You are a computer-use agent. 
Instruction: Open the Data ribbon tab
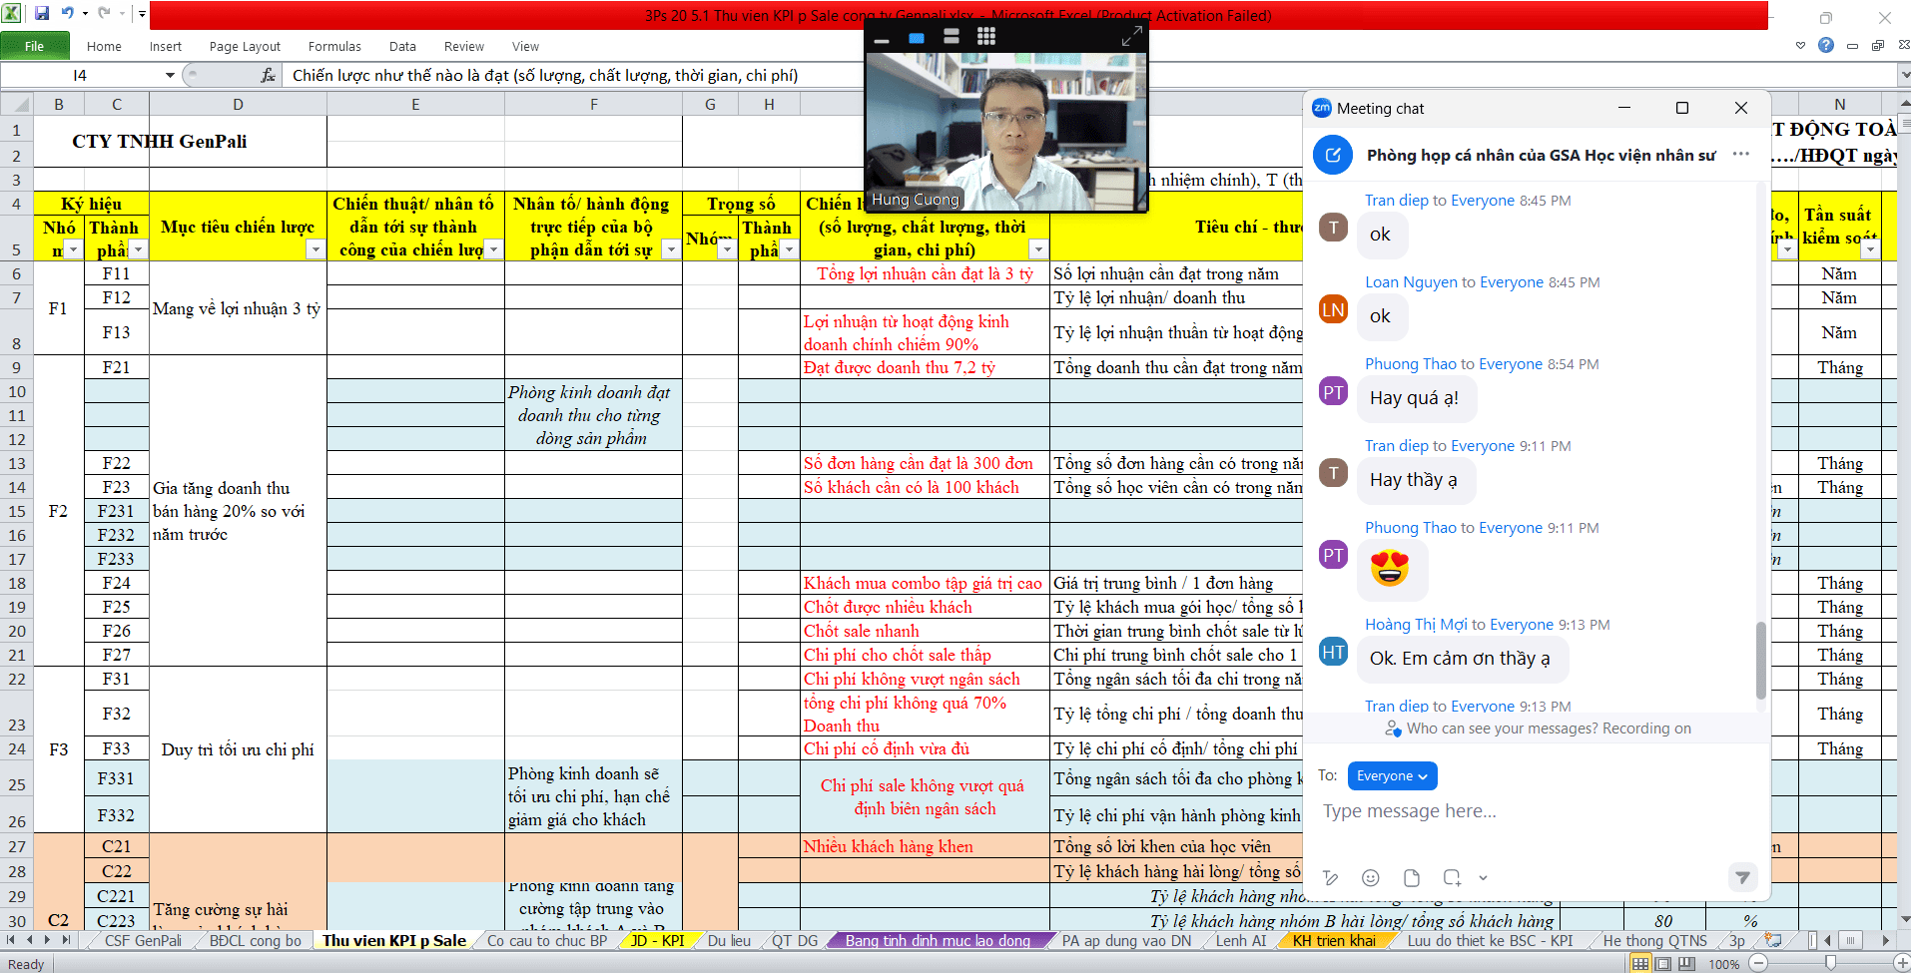pyautogui.click(x=402, y=46)
